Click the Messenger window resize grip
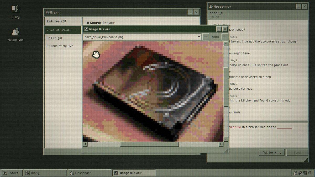The image size is (315, 177). click(306, 160)
